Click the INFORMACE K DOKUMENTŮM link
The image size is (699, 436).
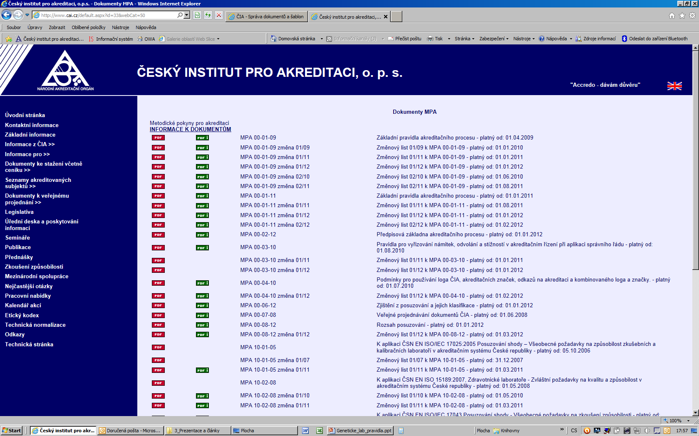191,130
